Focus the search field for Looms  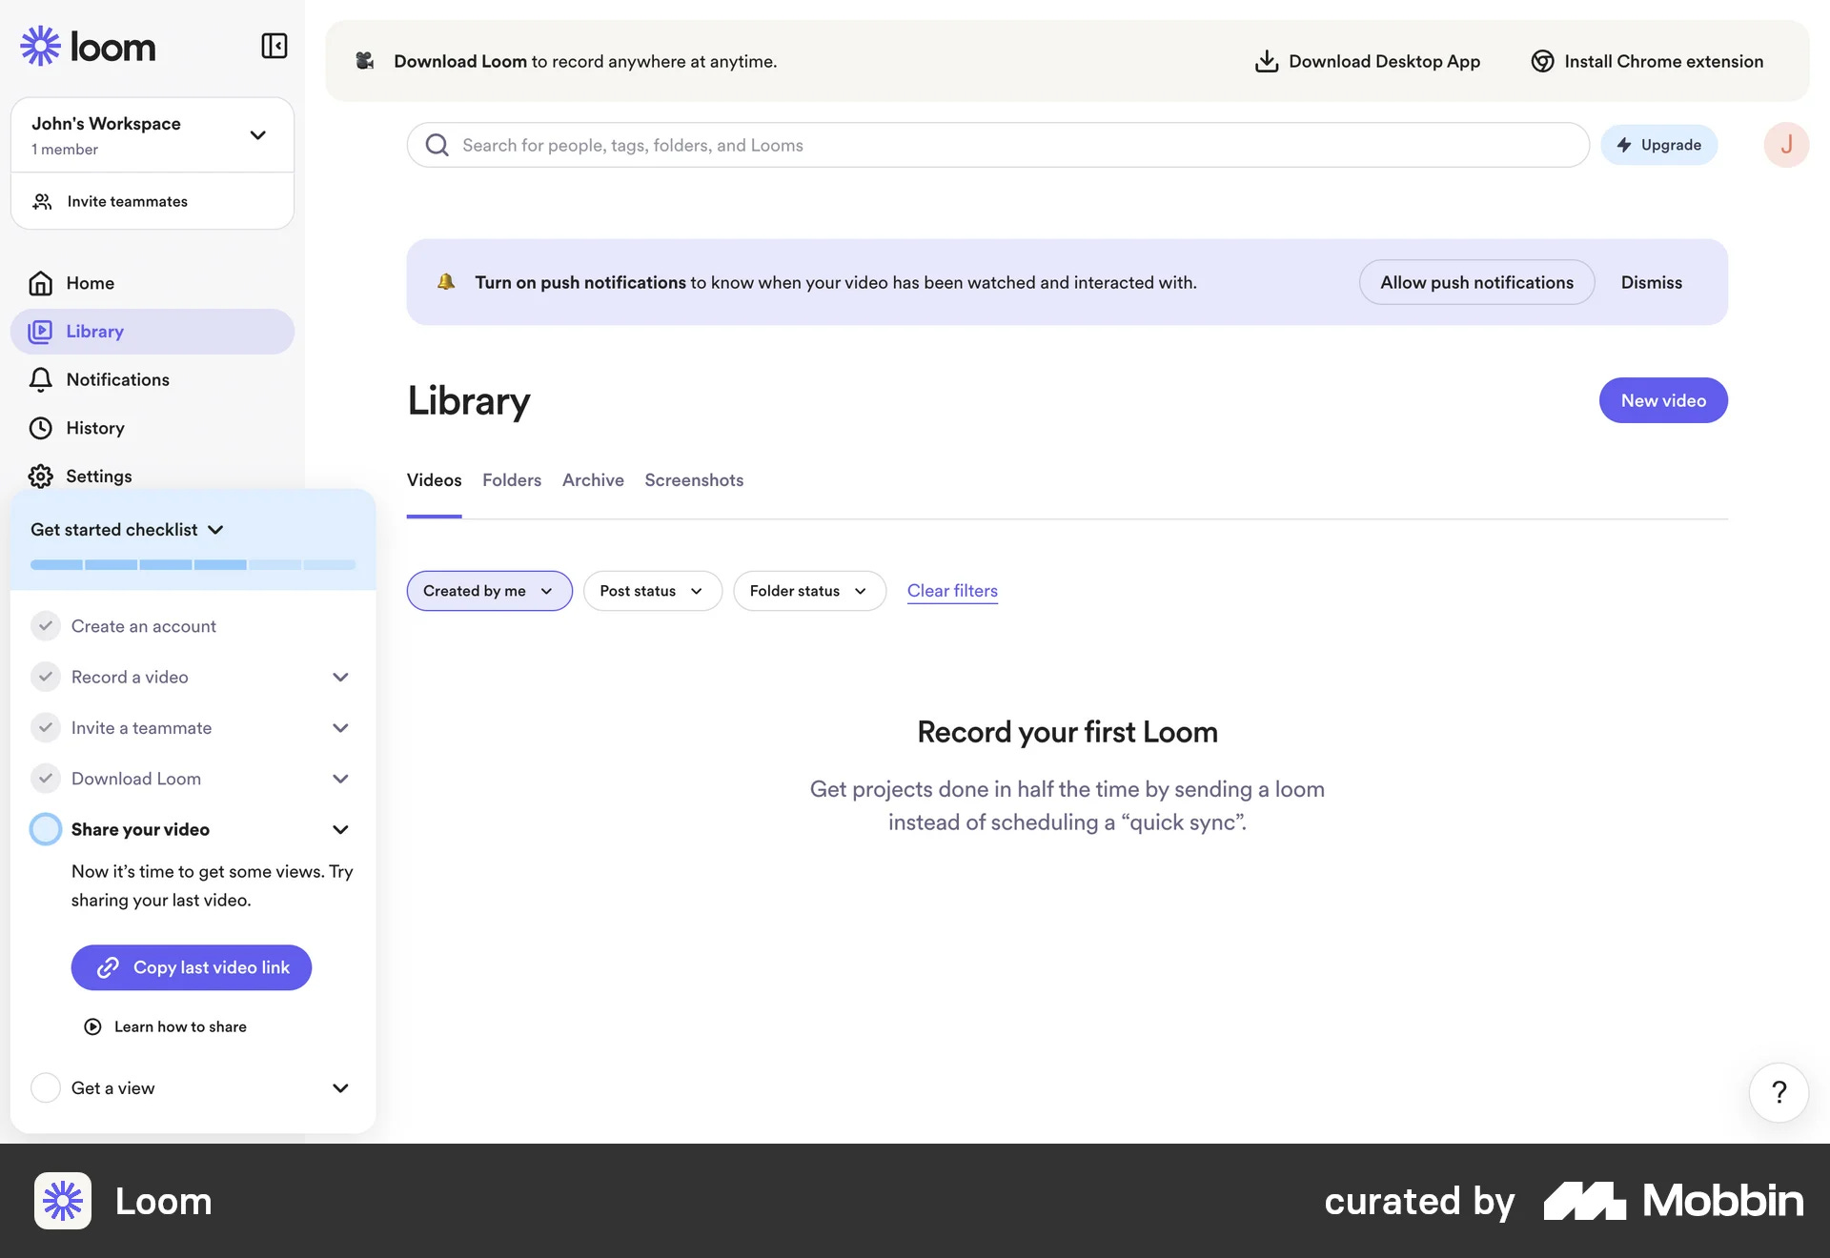tap(997, 145)
